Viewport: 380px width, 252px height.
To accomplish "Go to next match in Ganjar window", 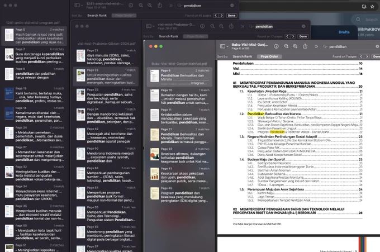I will pos(367,56).
